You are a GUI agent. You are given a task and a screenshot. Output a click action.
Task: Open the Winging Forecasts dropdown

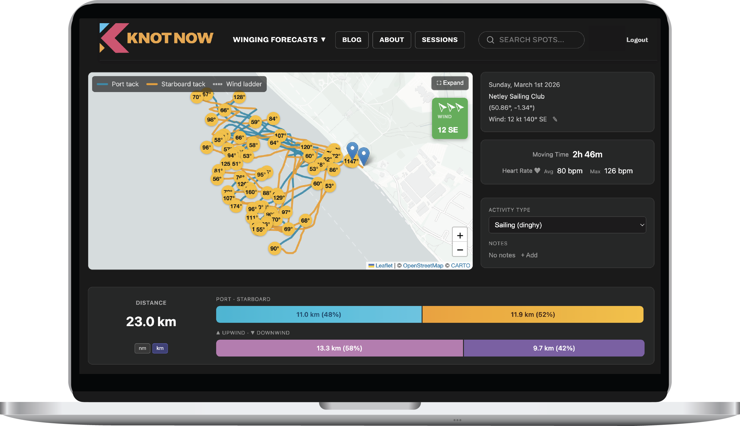point(278,39)
